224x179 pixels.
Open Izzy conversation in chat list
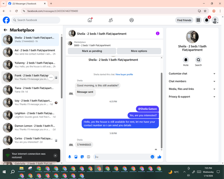(x=30, y=102)
